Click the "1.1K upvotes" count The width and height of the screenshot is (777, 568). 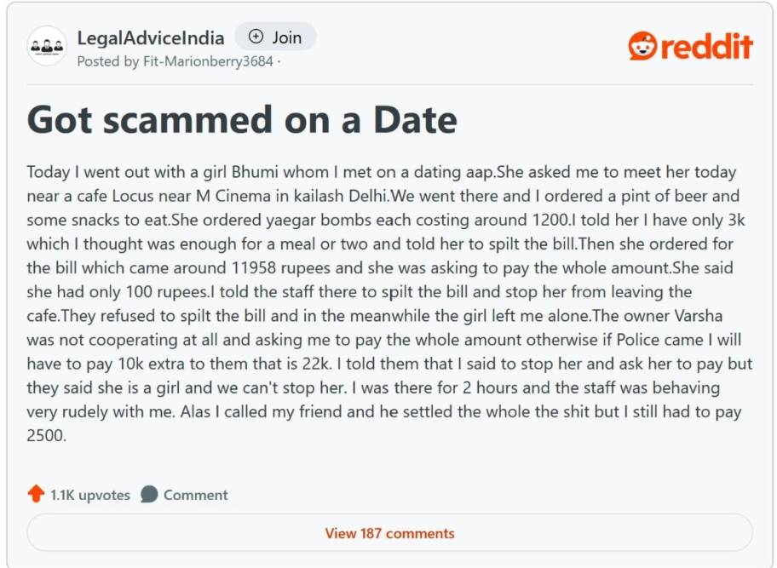[89, 495]
